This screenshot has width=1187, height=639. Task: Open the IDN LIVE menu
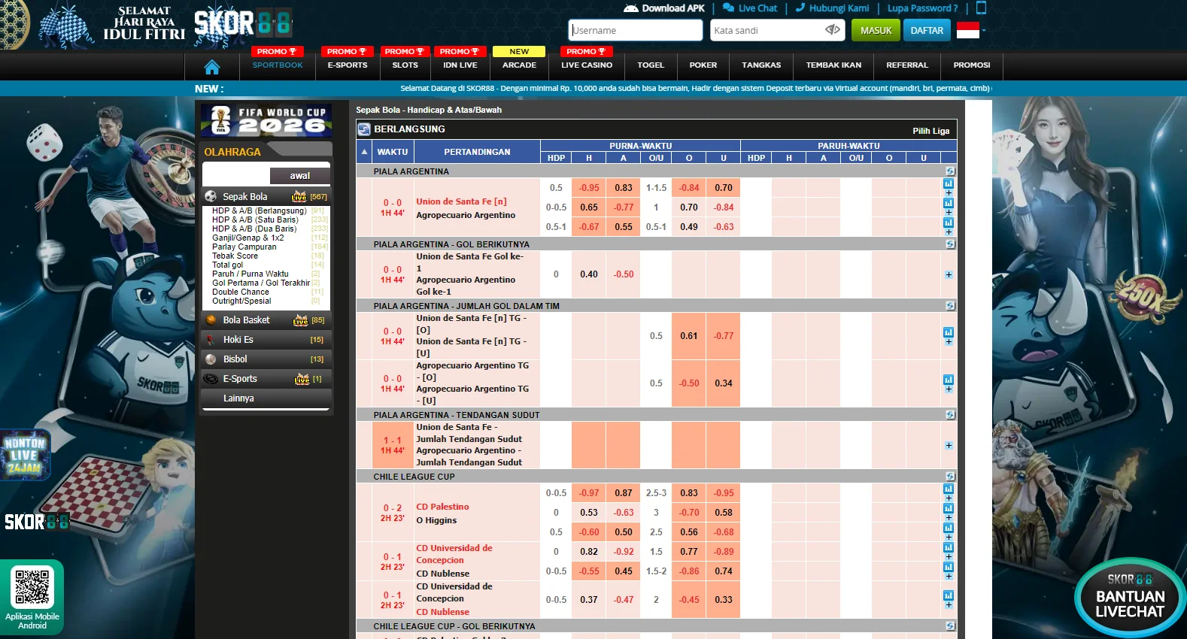click(460, 65)
